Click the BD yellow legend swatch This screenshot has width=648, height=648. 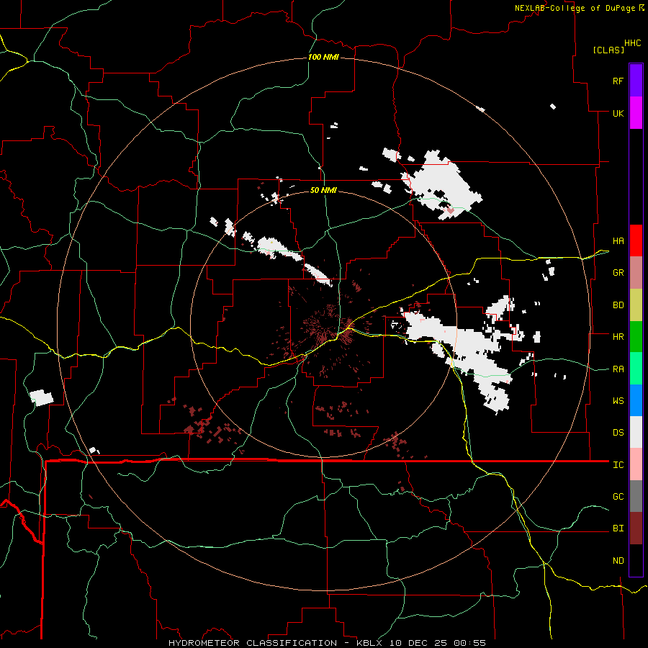click(636, 305)
